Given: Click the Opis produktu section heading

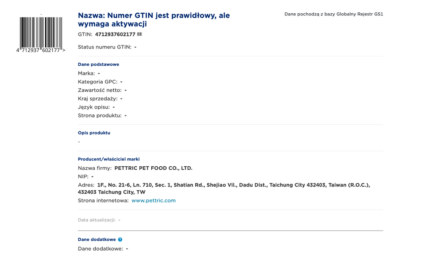Looking at the screenshot, I should point(94,133).
